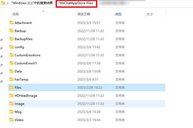Click 文件夹 type in Video row
193x128 pixels.
[x=120, y=120]
